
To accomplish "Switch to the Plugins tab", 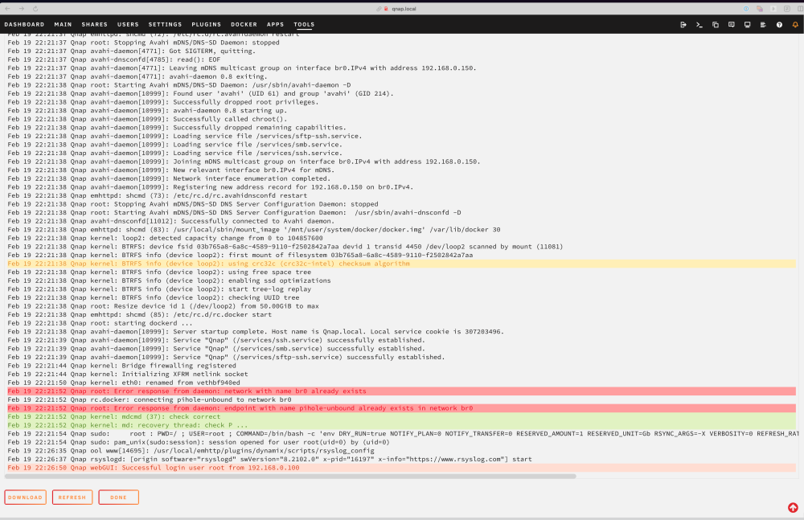I will (206, 25).
